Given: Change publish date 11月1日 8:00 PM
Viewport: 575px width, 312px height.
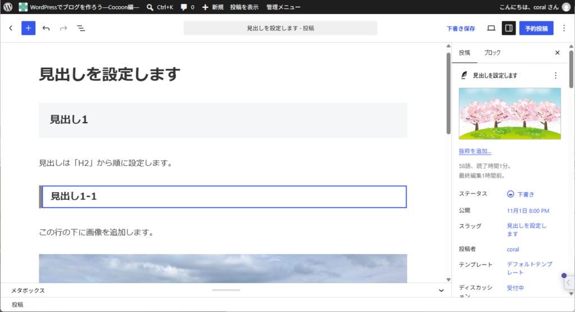Looking at the screenshot, I should tap(528, 211).
